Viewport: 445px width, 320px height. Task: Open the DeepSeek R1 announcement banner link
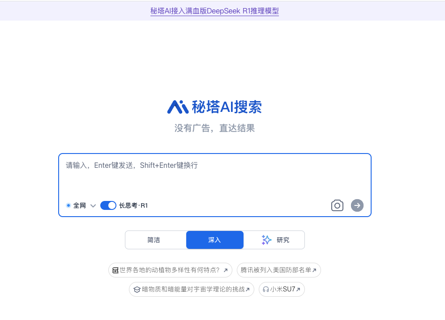tap(214, 11)
